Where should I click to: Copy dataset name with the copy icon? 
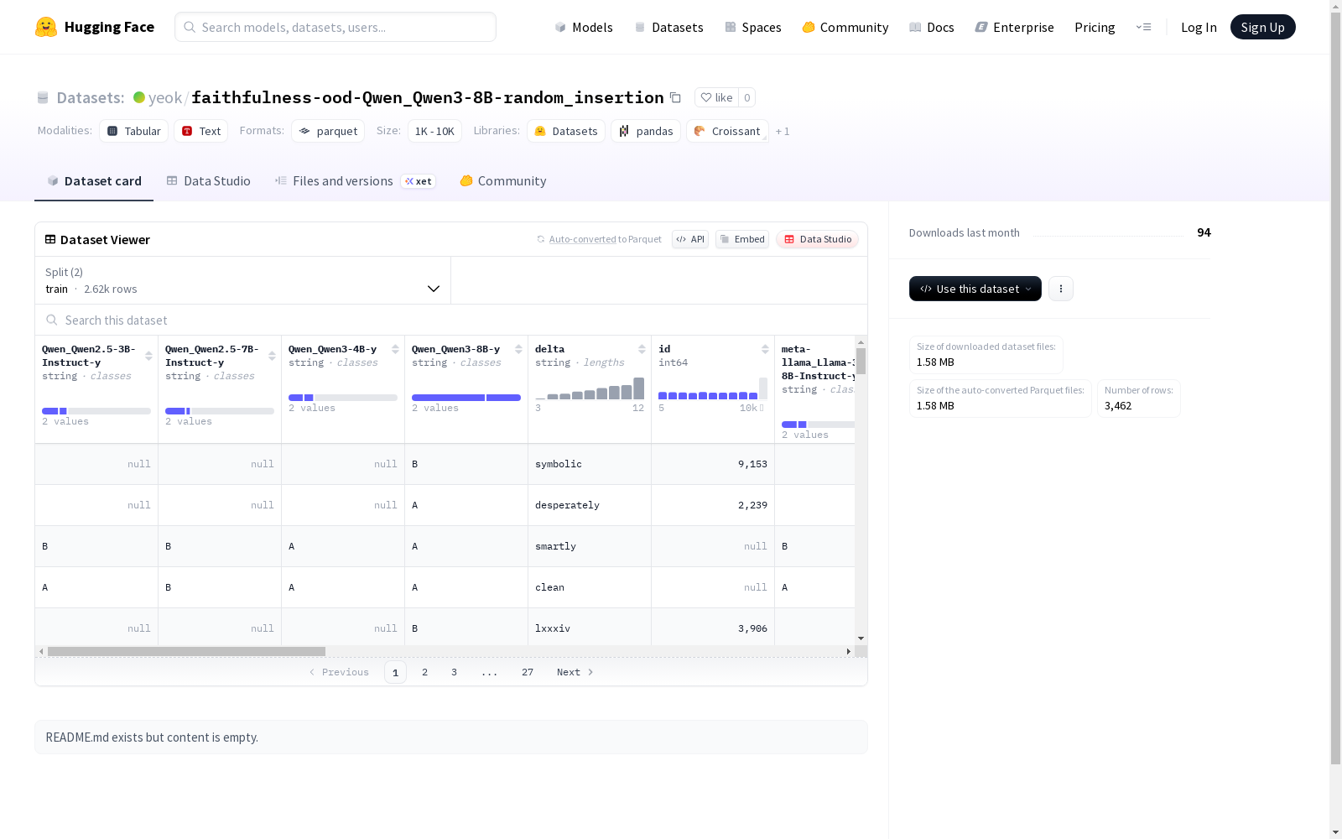tap(675, 97)
